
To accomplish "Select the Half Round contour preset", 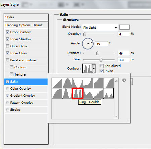I will pyautogui.click(x=57, y=93).
